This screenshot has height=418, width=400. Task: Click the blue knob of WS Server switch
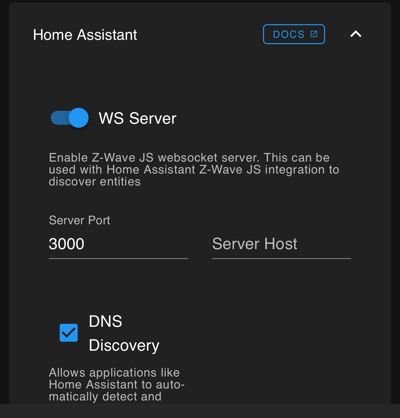pyautogui.click(x=79, y=118)
